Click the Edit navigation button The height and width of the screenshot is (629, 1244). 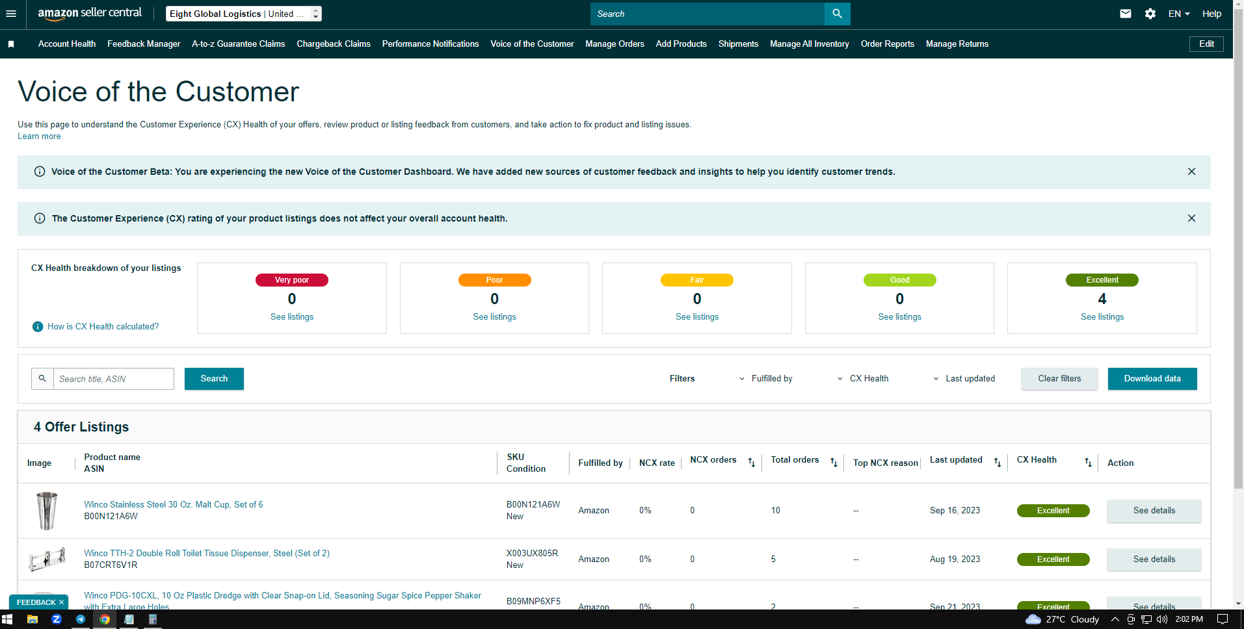pos(1206,44)
